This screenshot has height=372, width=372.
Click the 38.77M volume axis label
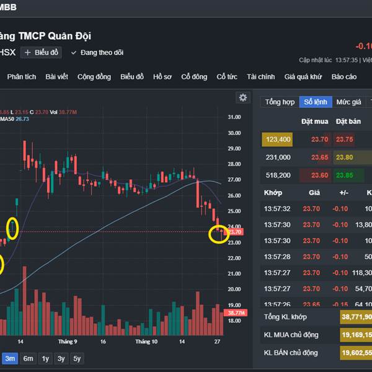[x=236, y=313]
